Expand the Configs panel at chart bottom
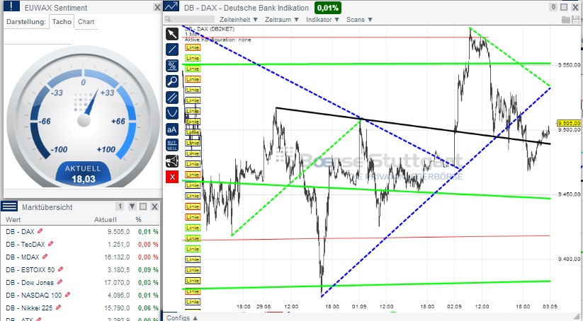The height and width of the screenshot is (321, 583). [182, 317]
